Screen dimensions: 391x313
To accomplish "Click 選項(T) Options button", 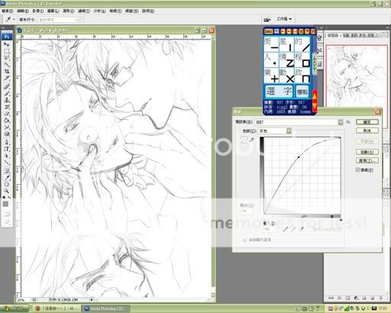I will (367, 160).
